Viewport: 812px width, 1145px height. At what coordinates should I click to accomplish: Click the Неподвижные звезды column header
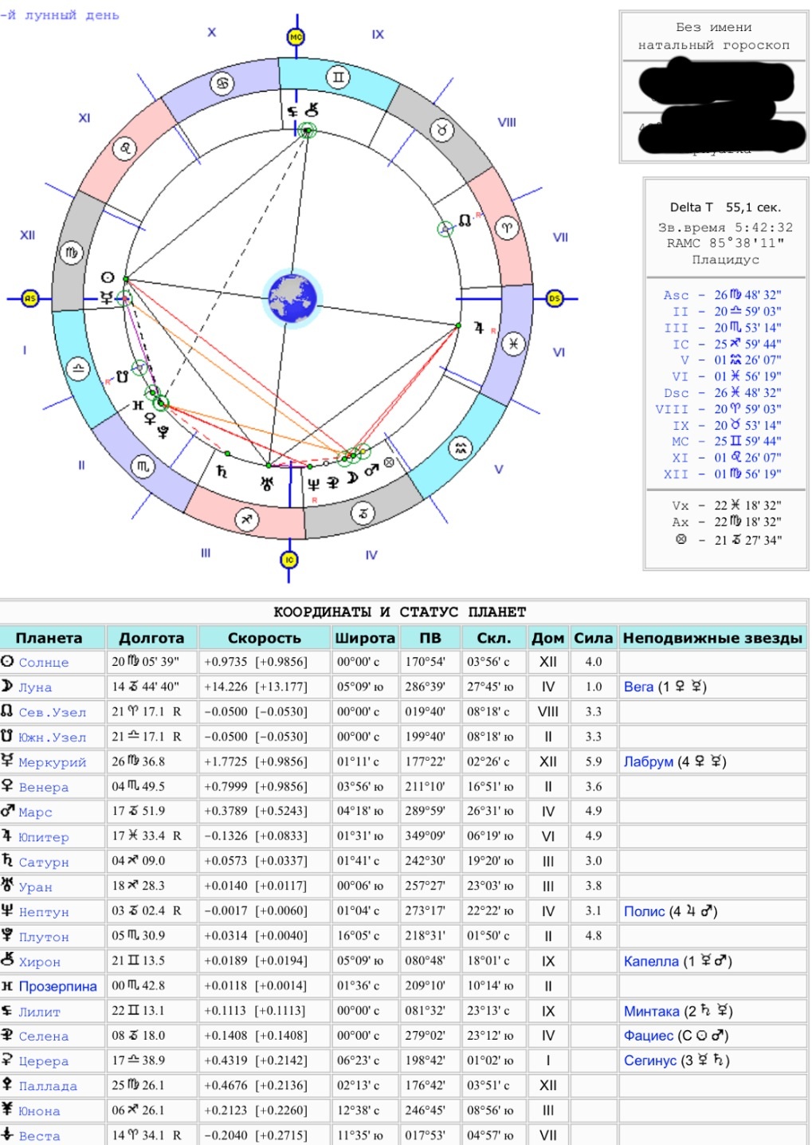click(712, 637)
